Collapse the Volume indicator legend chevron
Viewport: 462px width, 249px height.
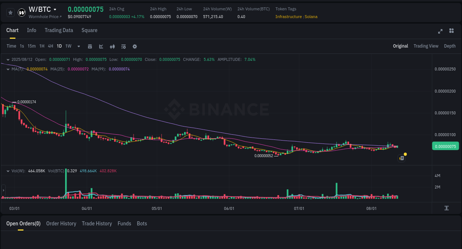8,171
